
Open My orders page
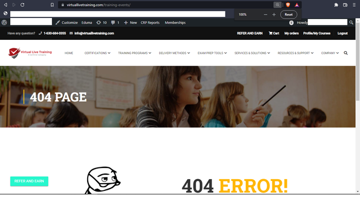[291, 33]
